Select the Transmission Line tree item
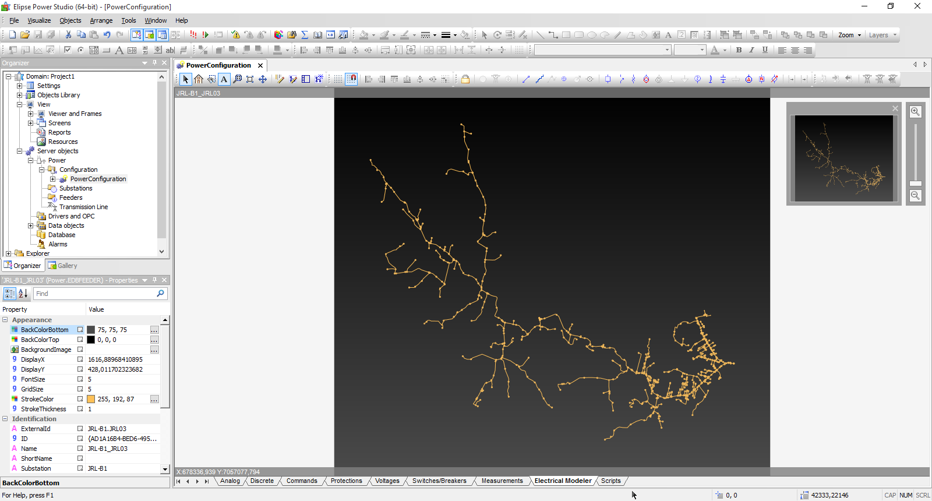The height and width of the screenshot is (501, 932). [x=83, y=207]
